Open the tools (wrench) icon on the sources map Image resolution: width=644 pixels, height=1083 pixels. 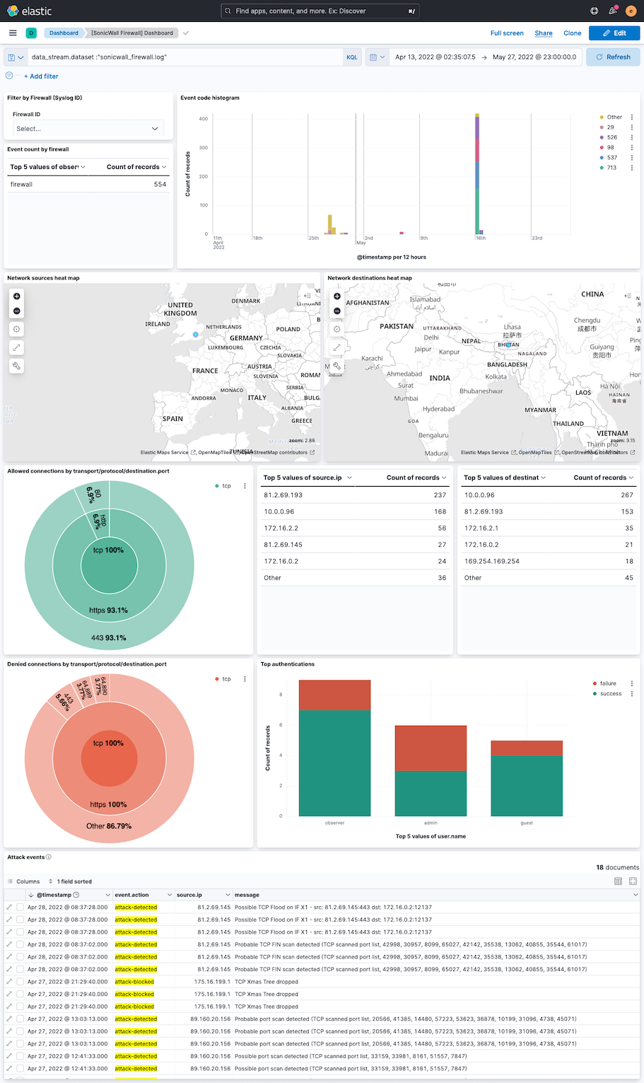point(16,366)
